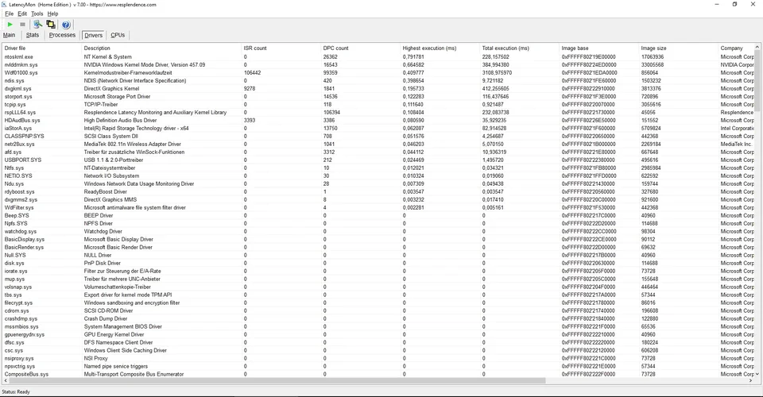Click the ISR count value 106442
Screen dimensions: 763x397
(252, 73)
